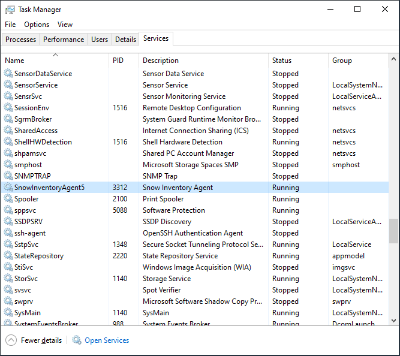Open the Open Services link
Image resolution: width=400 pixels, height=356 pixels.
click(x=107, y=340)
